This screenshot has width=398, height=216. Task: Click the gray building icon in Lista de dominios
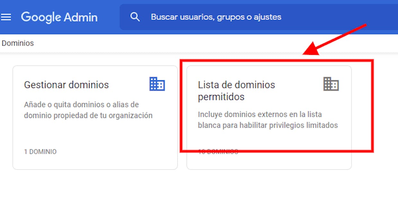(331, 84)
